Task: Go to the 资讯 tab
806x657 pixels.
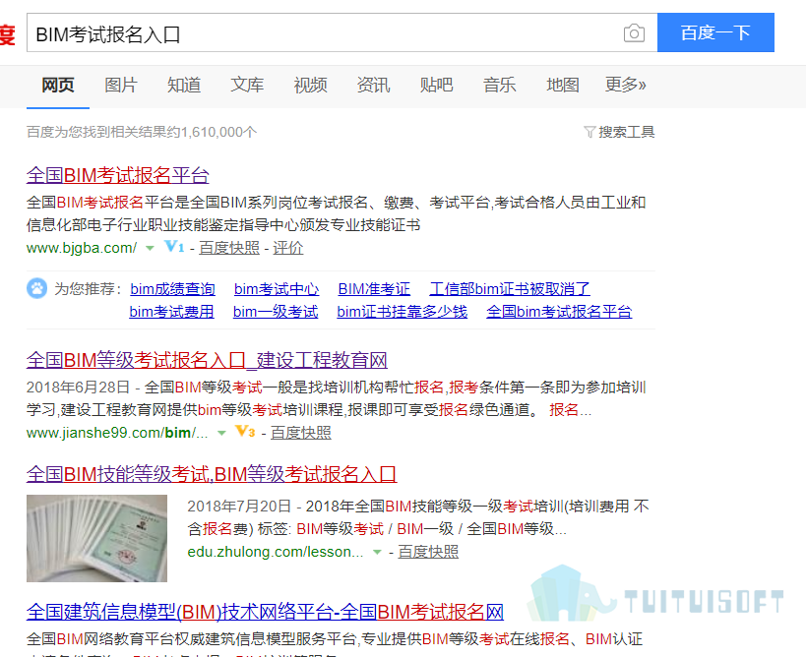Action: point(374,85)
